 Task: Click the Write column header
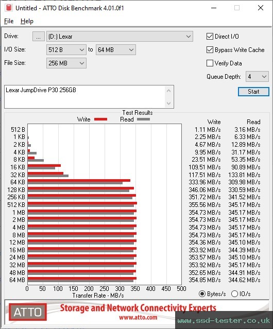point(214,122)
